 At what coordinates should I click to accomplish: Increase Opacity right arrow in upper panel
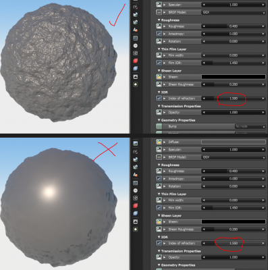263,112
